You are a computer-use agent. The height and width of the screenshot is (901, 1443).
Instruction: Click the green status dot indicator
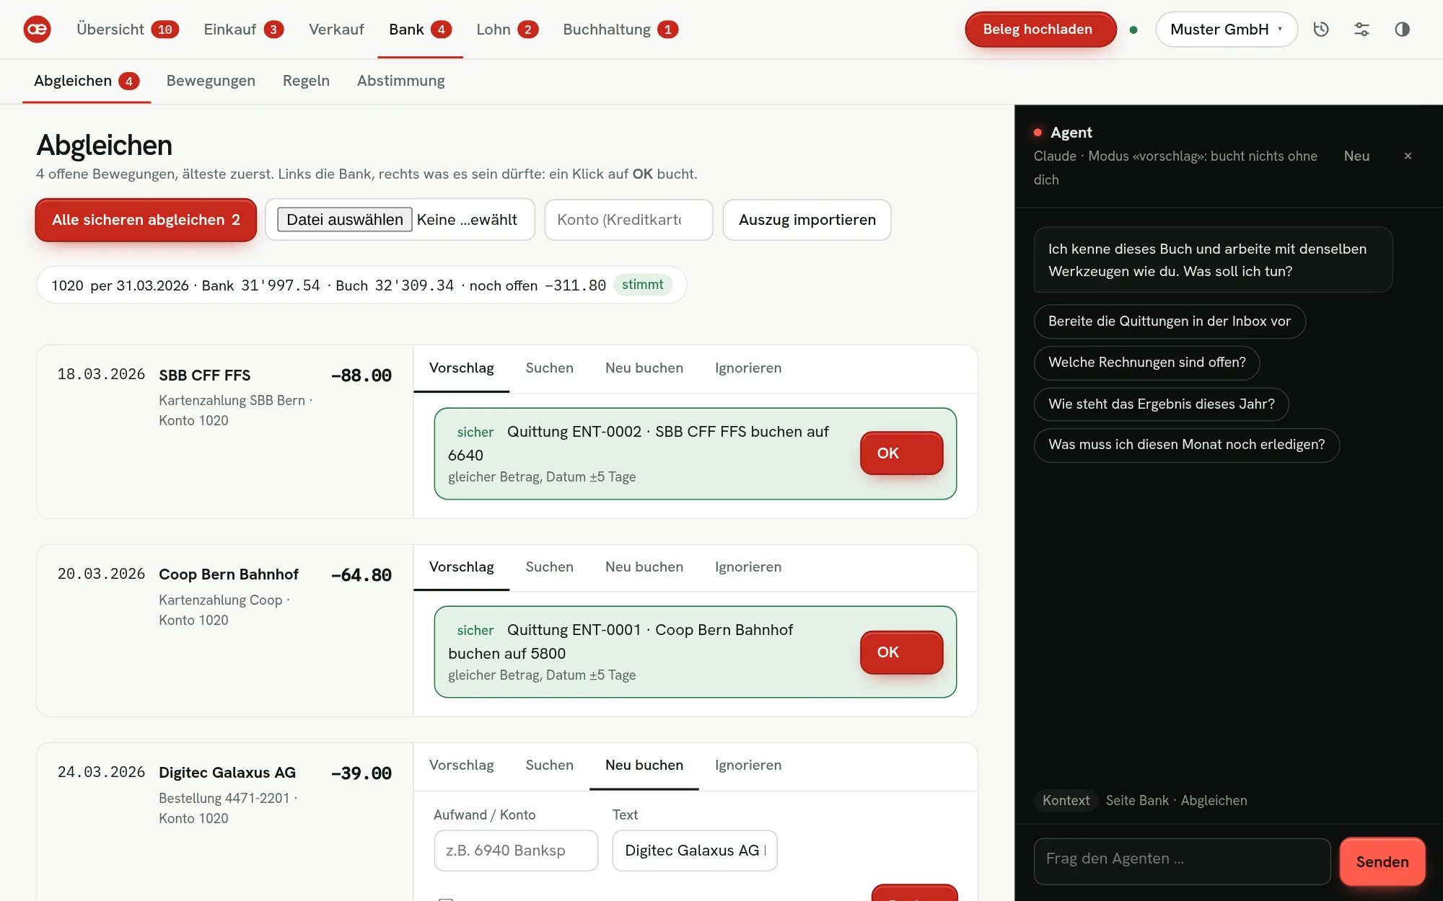pyautogui.click(x=1133, y=30)
